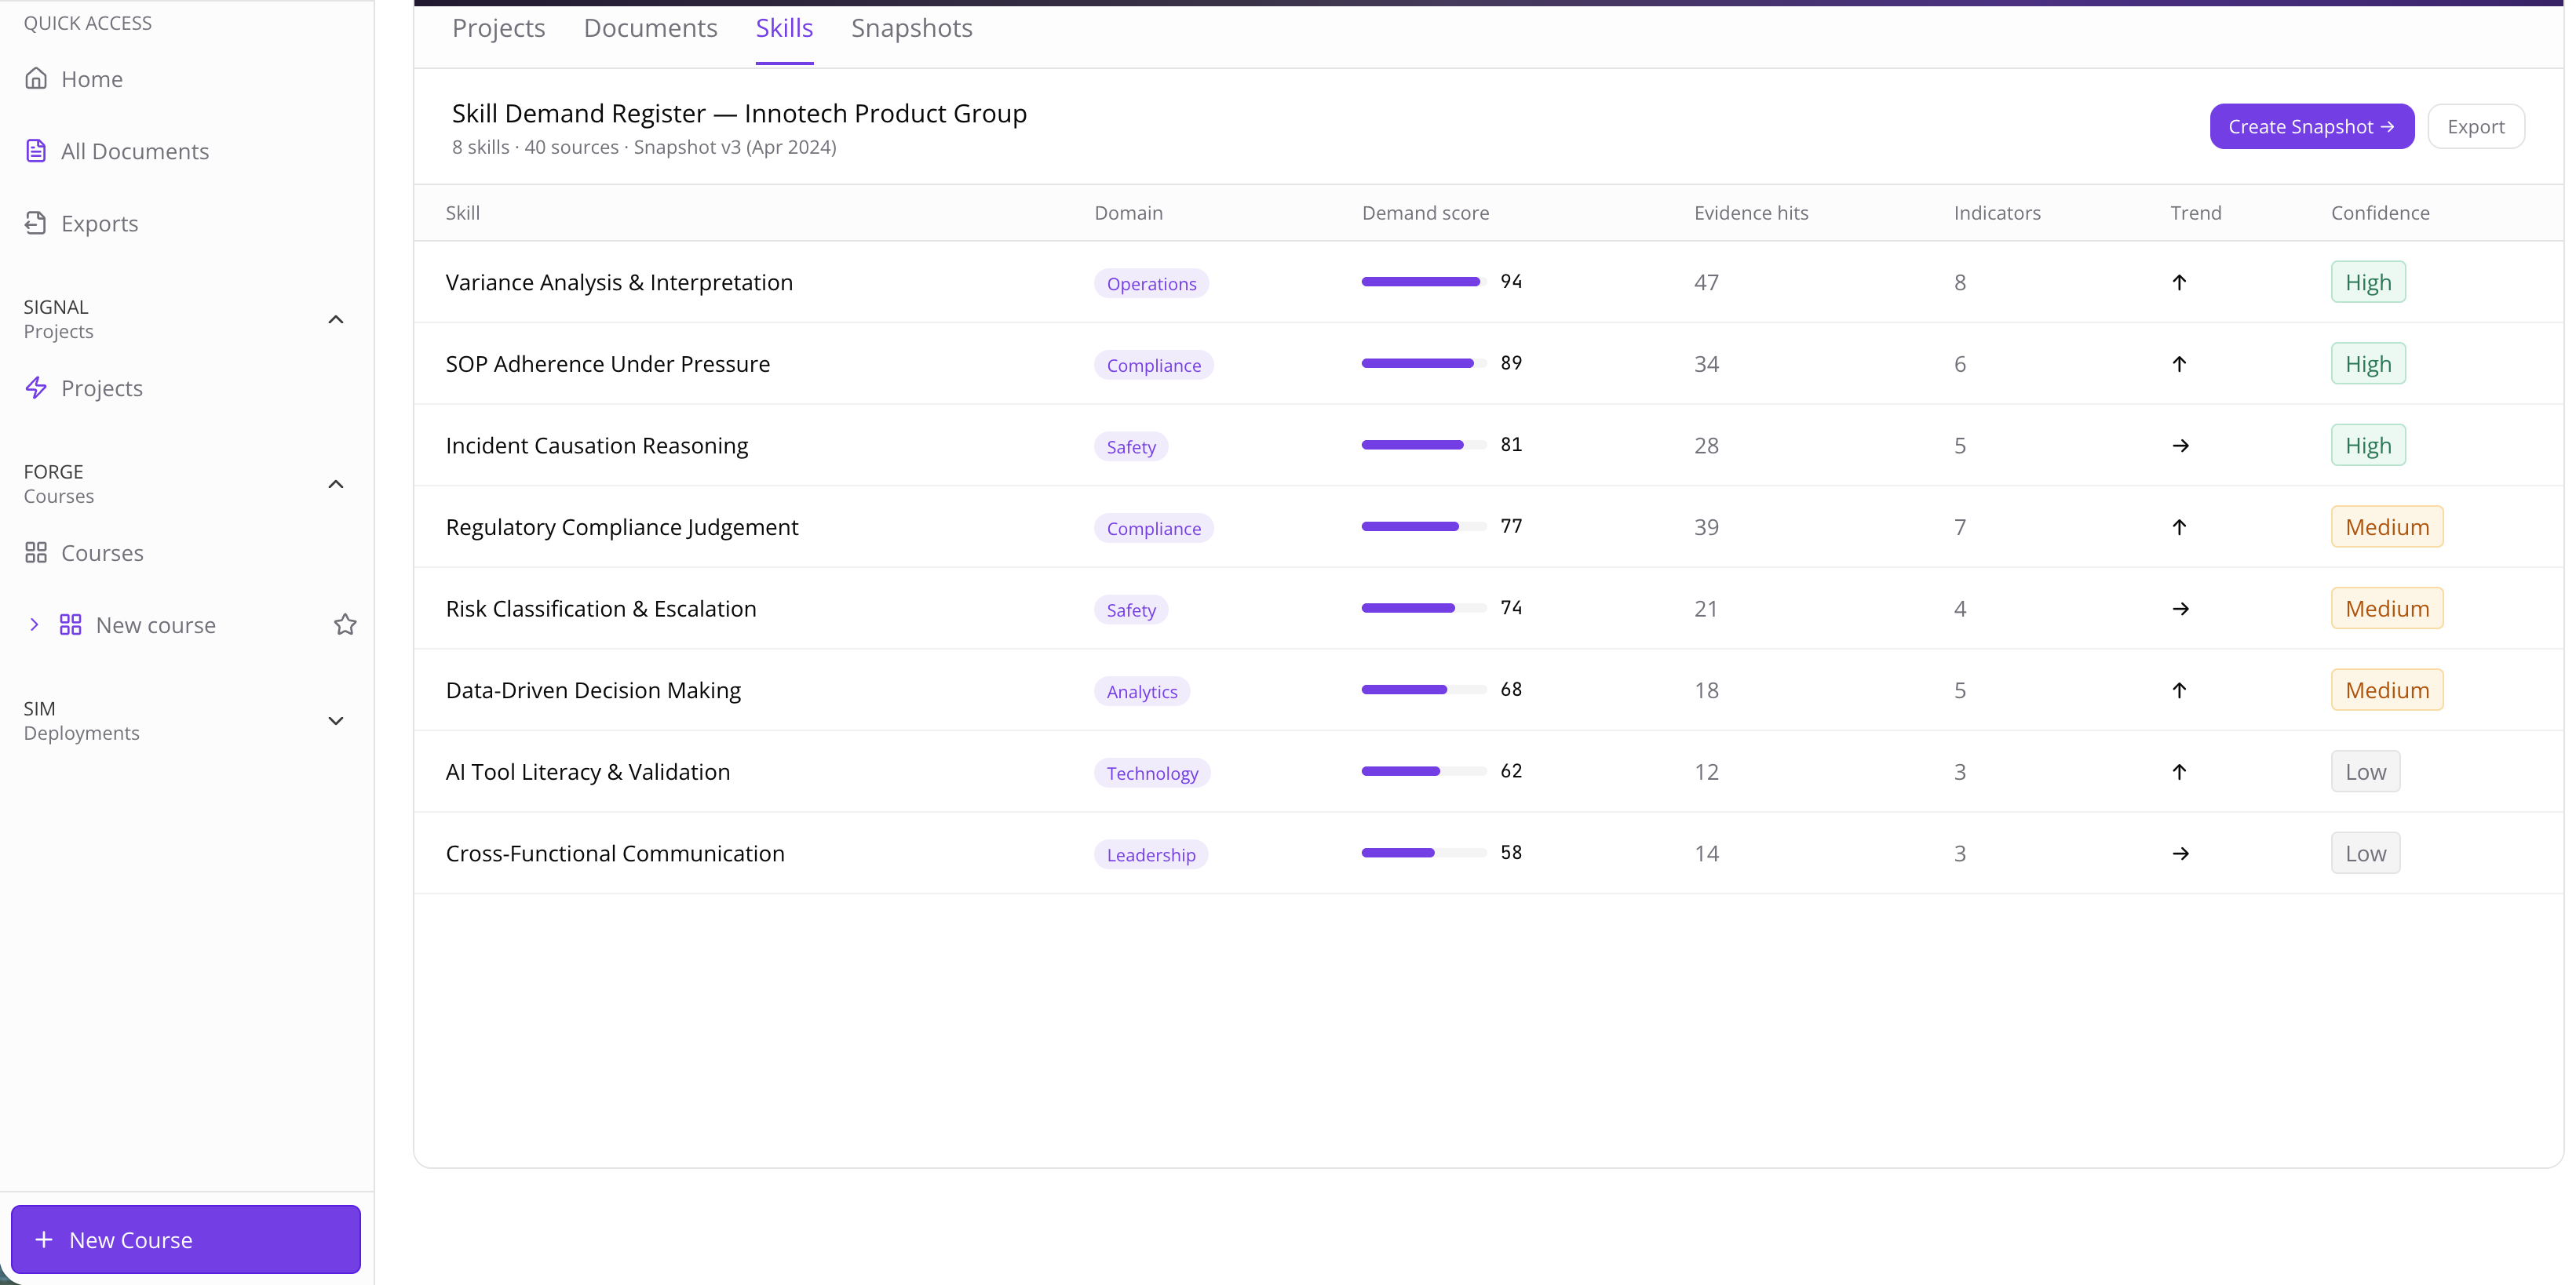The width and height of the screenshot is (2576, 1285).
Task: Click the Exports icon in sidebar
Action: tap(36, 223)
